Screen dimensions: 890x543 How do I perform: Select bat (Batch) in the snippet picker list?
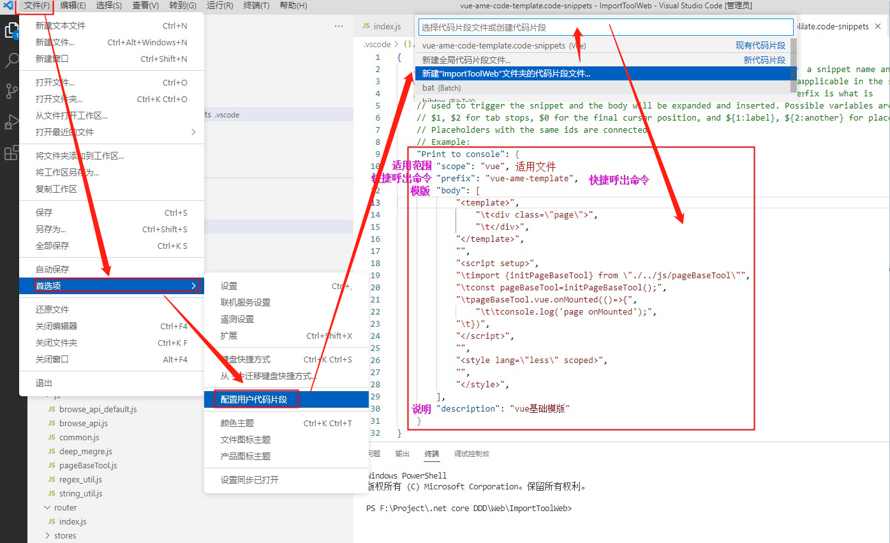coord(603,88)
